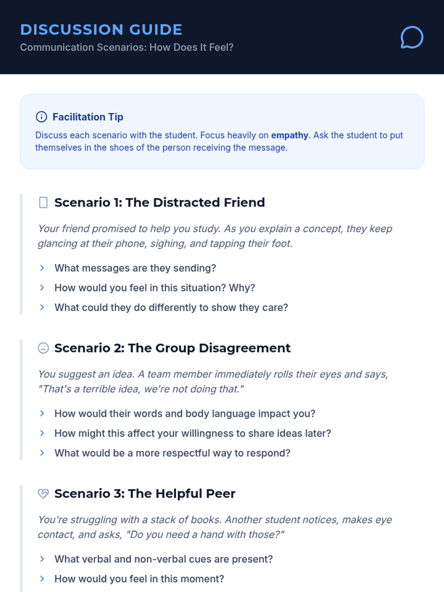Click the chat bubble icon in header

click(x=411, y=37)
